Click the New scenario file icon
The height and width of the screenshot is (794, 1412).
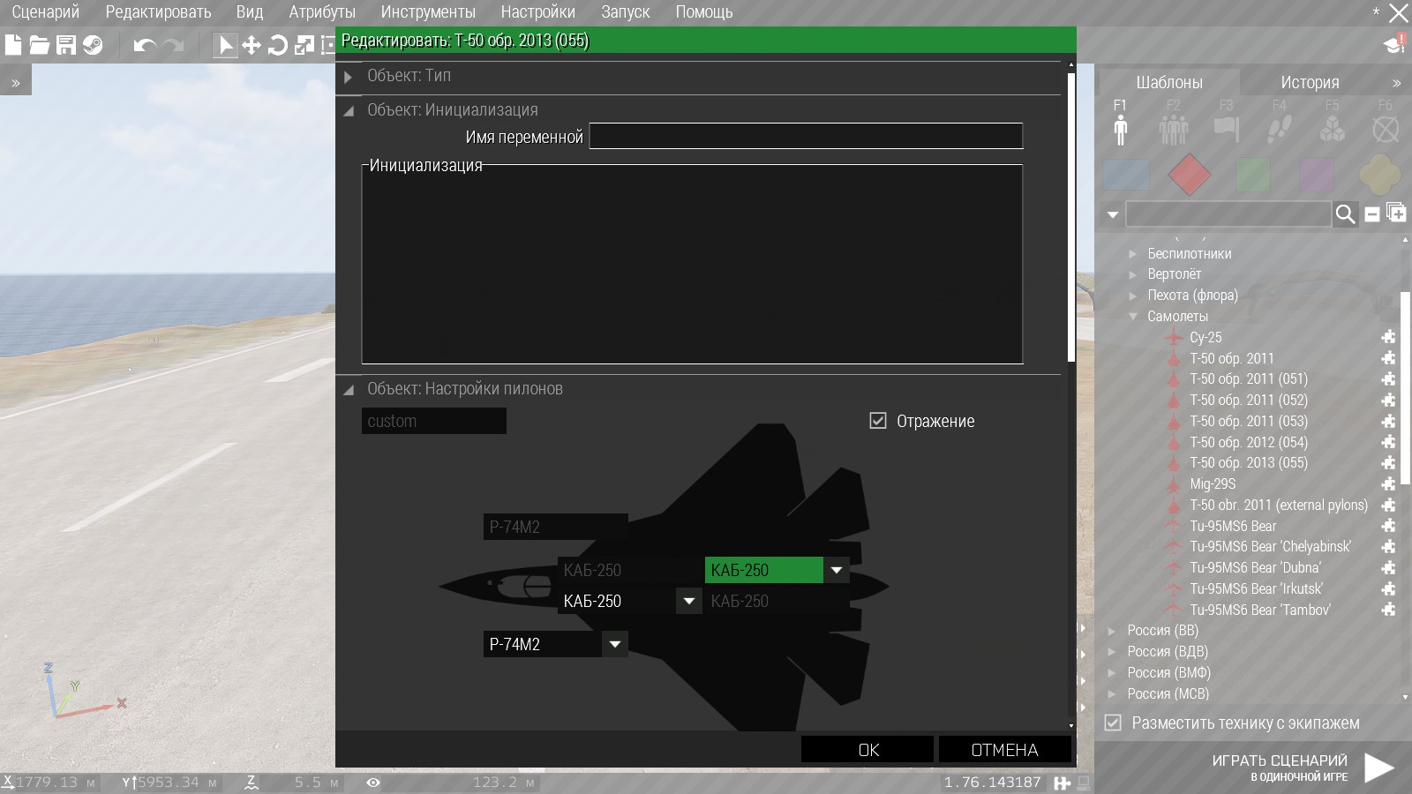tap(13, 45)
